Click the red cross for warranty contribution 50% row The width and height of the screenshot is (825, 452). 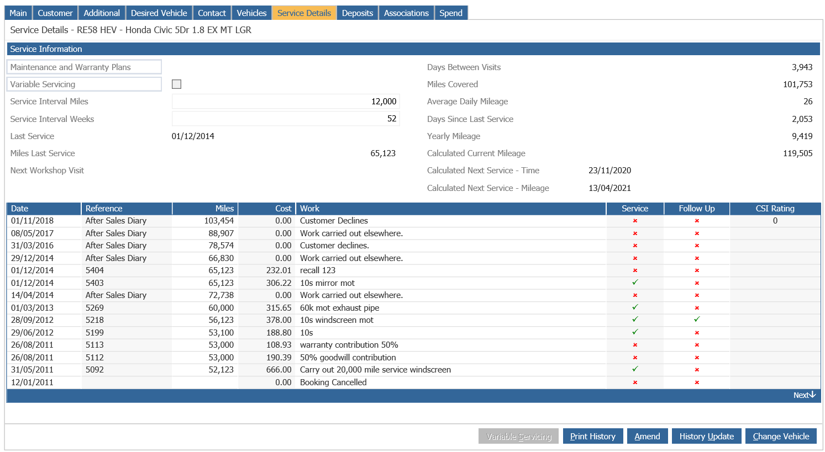coord(634,345)
